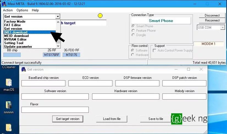This screenshot has height=134, width=227.
Task: Expand the Get version combo box arrow
Action: click(x=58, y=16)
